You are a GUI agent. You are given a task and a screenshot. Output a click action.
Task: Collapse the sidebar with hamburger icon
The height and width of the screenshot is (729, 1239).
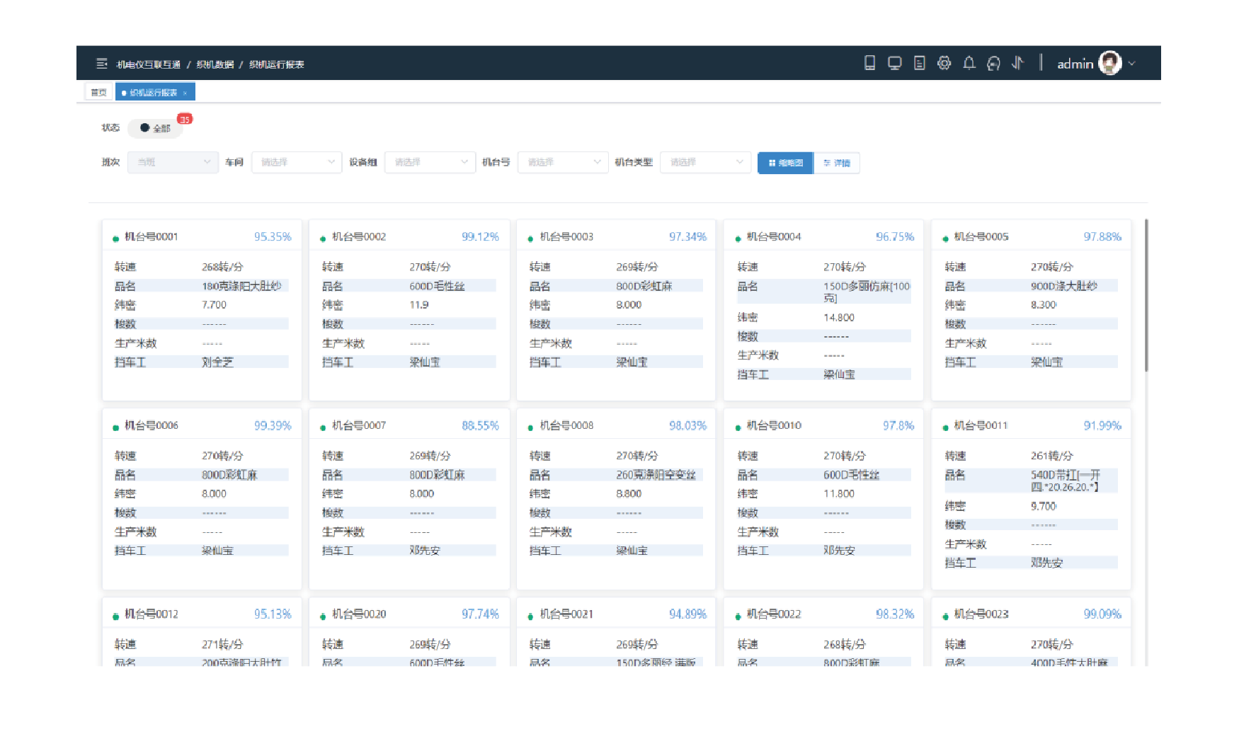click(102, 64)
